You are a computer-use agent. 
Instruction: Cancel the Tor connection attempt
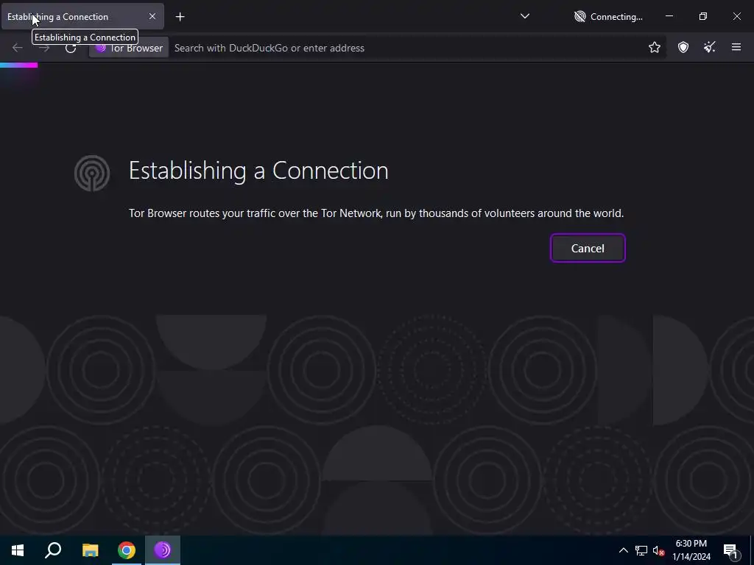pyautogui.click(x=588, y=249)
